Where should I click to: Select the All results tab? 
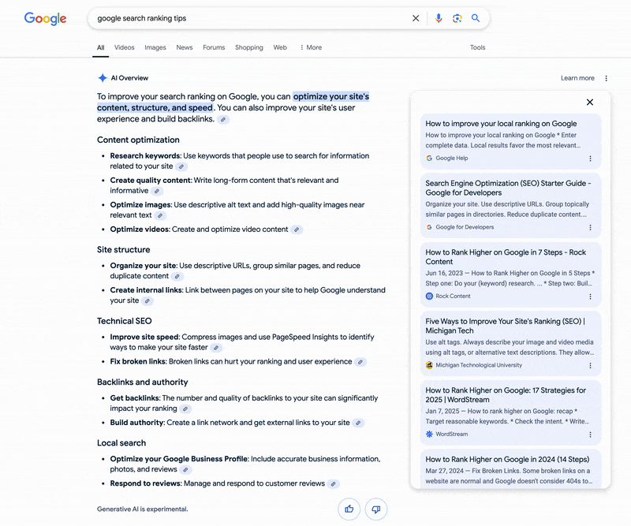pyautogui.click(x=101, y=47)
